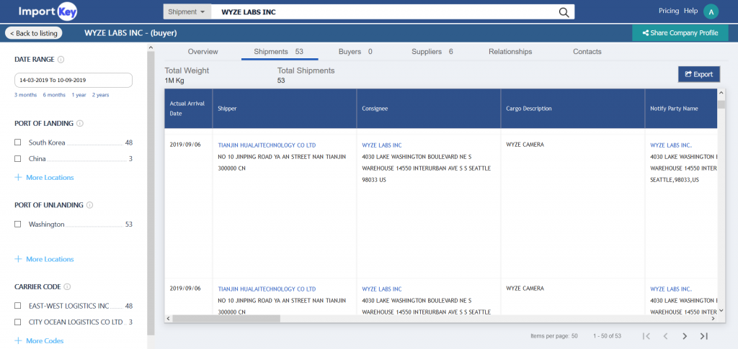Click the table horizontal scrollbar thumb
Screen dimensions: 738x349
pos(226,319)
